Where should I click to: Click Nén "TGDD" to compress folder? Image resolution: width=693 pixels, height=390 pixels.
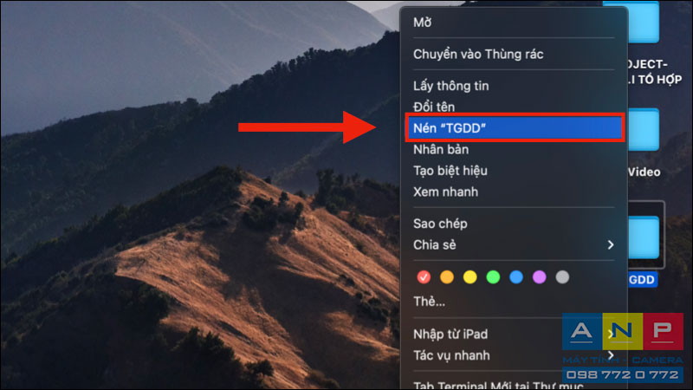514,127
